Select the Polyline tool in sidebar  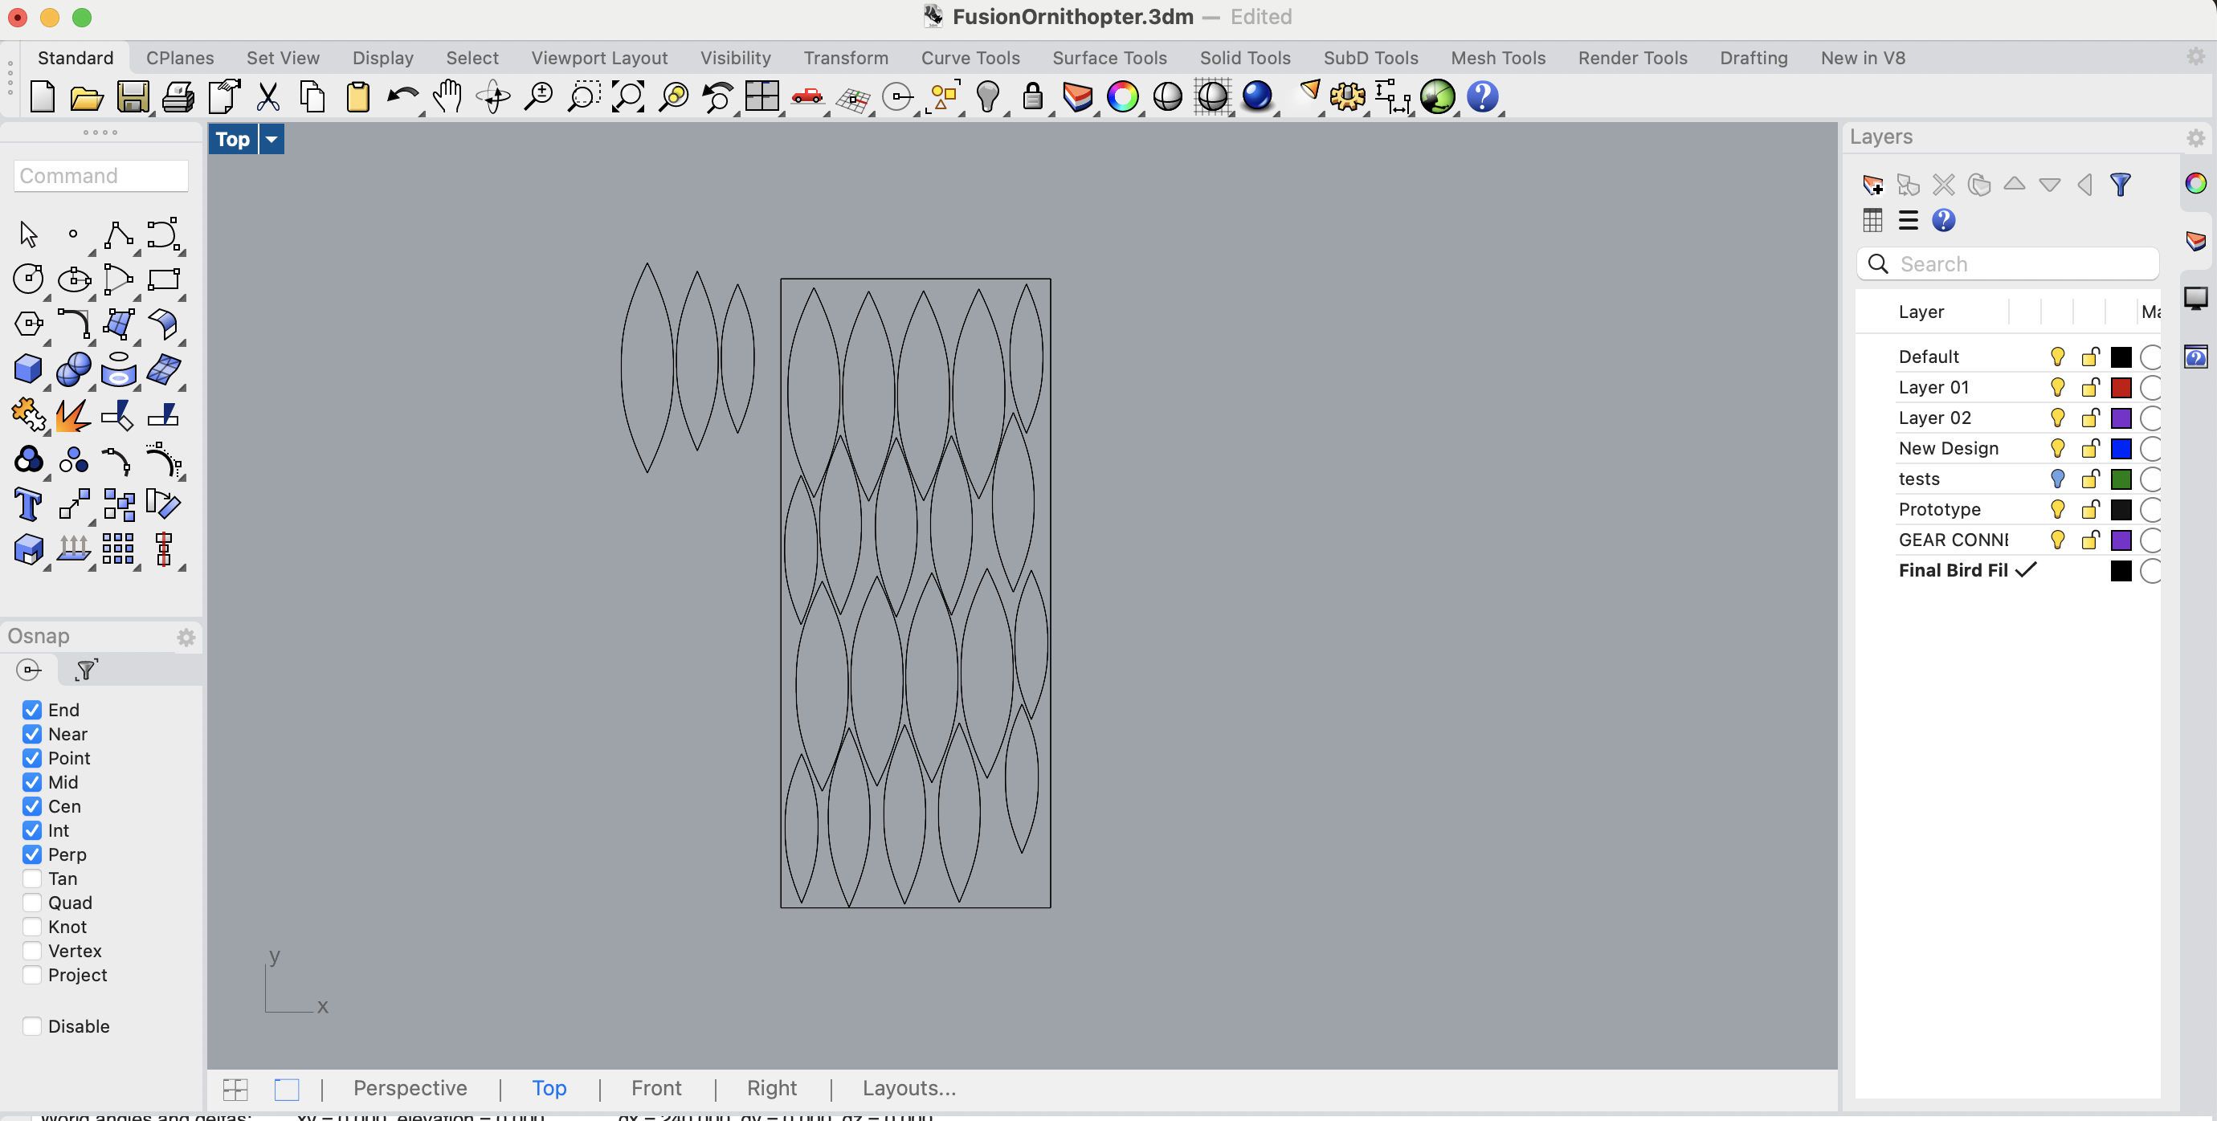point(119,234)
